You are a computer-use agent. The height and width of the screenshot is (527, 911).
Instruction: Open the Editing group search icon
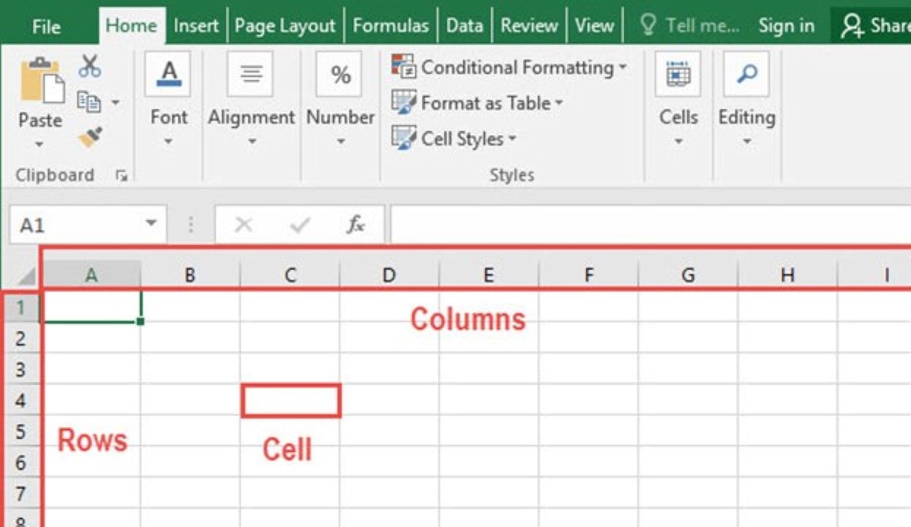pyautogui.click(x=747, y=74)
